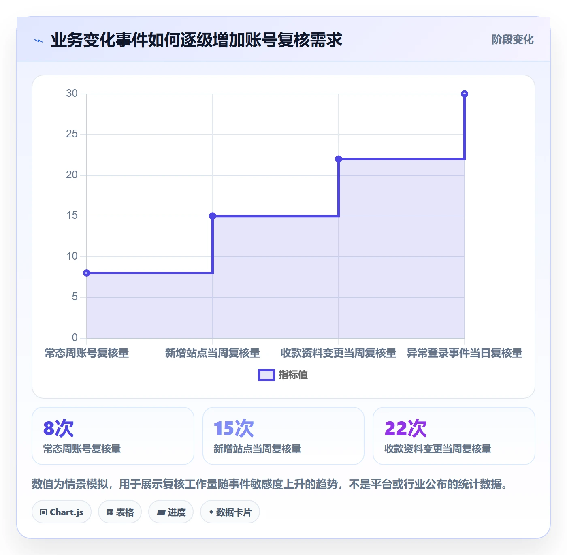Viewport: 567px width, 555px height.
Task: Click the 异常登录事件当日复核量 x-axis label
Action: [465, 353]
